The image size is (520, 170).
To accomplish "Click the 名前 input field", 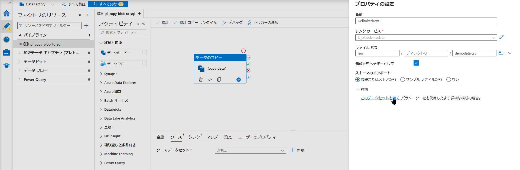I will point(426,21).
